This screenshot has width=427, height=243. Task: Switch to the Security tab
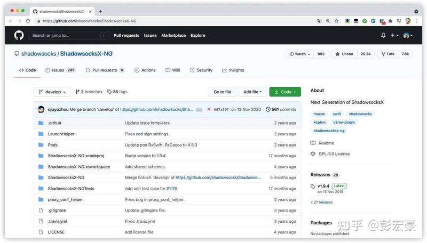coord(201,70)
